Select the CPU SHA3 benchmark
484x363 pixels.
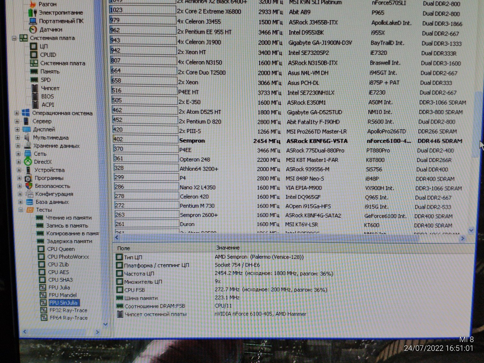[60, 280]
